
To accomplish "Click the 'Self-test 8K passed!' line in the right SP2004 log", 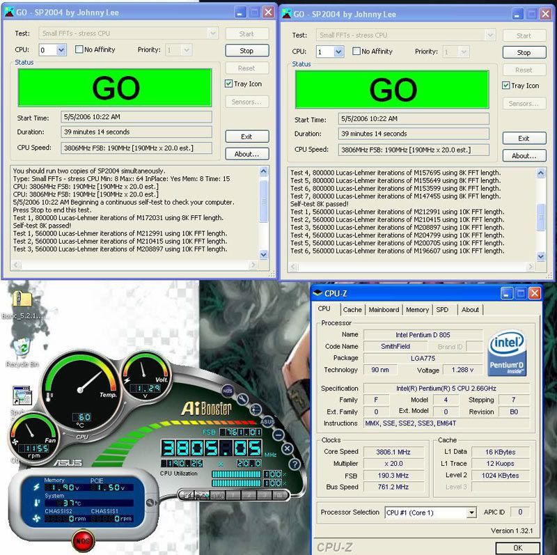I will pos(319,204).
